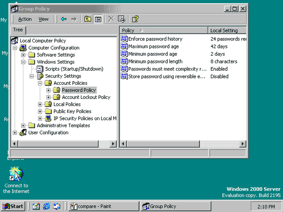Click the '8 characters' setting value
This screenshot has height=212, width=283.
[x=224, y=61]
